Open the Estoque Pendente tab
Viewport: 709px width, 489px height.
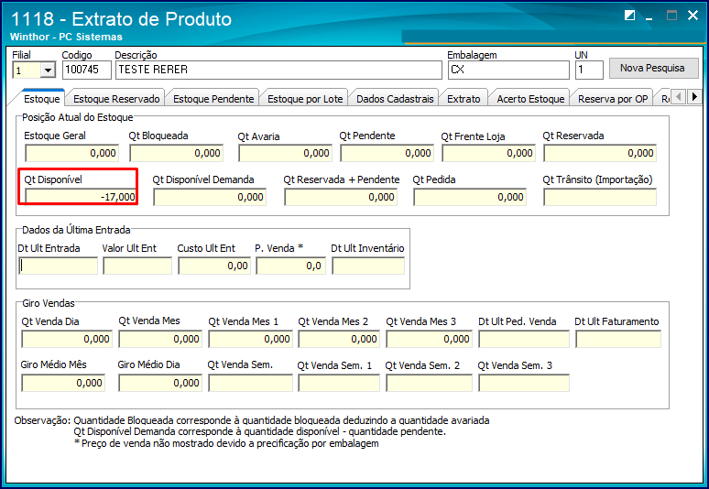(x=213, y=99)
